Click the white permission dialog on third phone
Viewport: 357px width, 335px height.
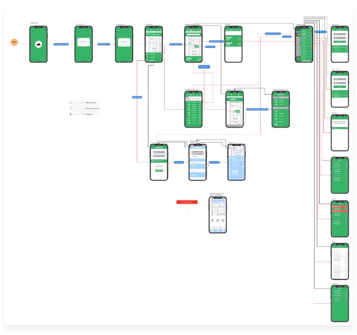124,44
